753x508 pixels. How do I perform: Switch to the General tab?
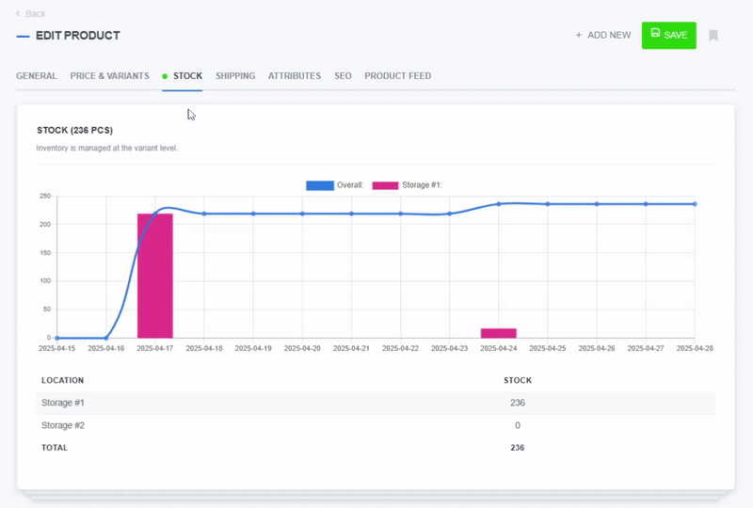tap(37, 76)
